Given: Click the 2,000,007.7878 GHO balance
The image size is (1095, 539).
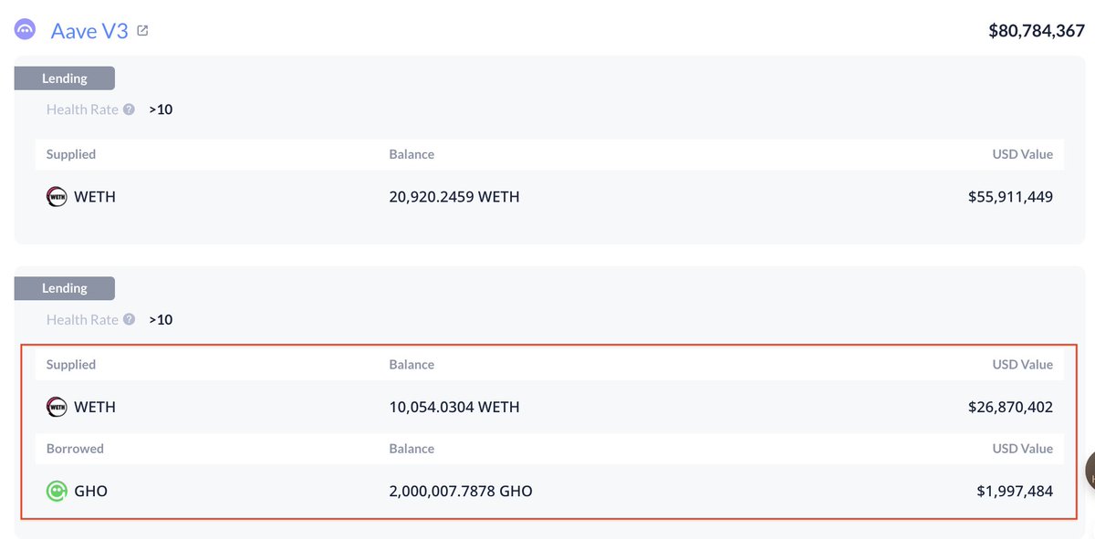Looking at the screenshot, I should tap(461, 491).
